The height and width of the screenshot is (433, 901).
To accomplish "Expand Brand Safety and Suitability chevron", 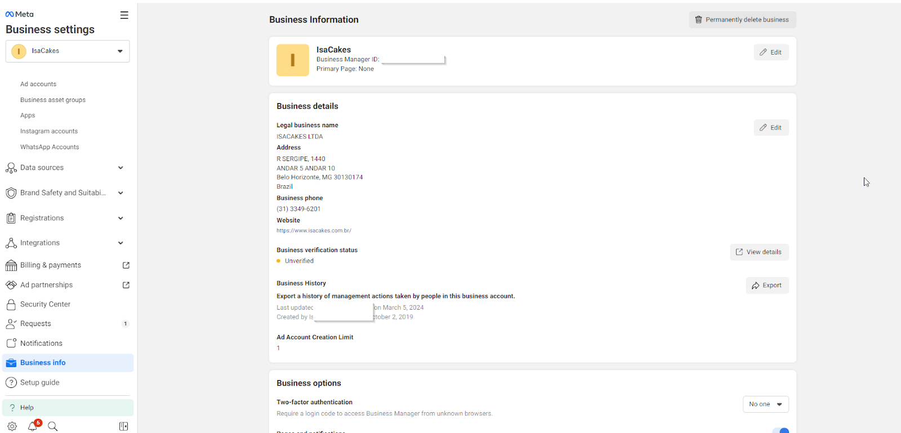I will point(121,193).
